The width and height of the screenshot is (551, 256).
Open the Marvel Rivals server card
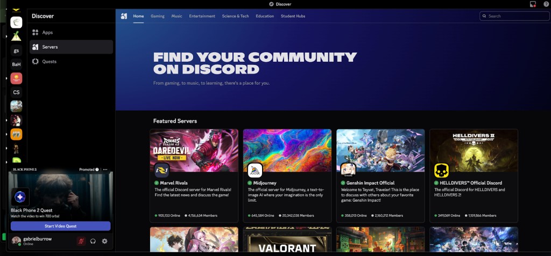pos(194,175)
